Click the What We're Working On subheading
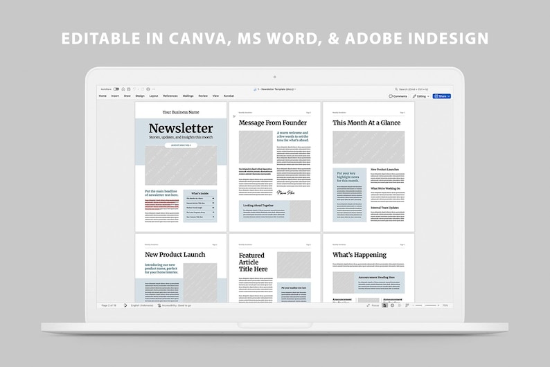Image resolution: width=550 pixels, height=367 pixels. click(x=385, y=188)
